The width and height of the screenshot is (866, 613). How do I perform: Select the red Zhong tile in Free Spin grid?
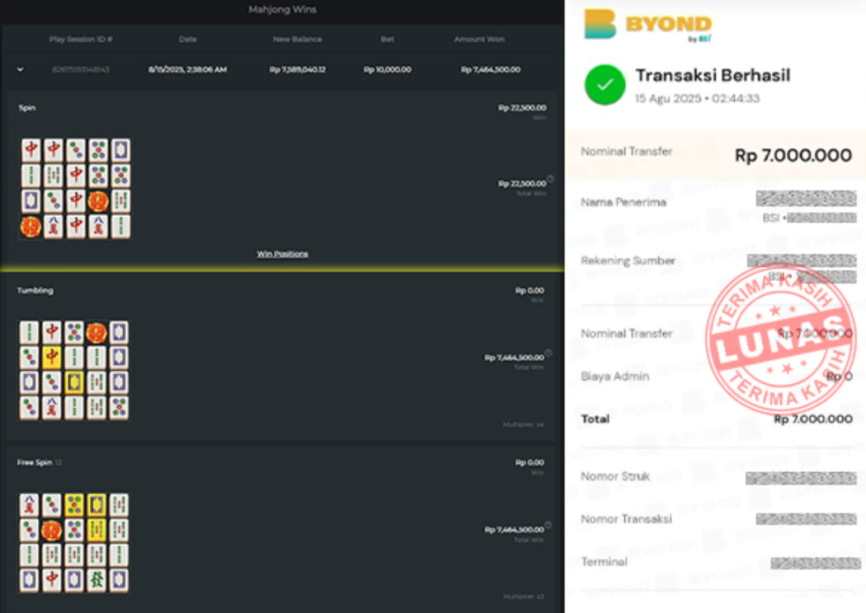(51, 580)
